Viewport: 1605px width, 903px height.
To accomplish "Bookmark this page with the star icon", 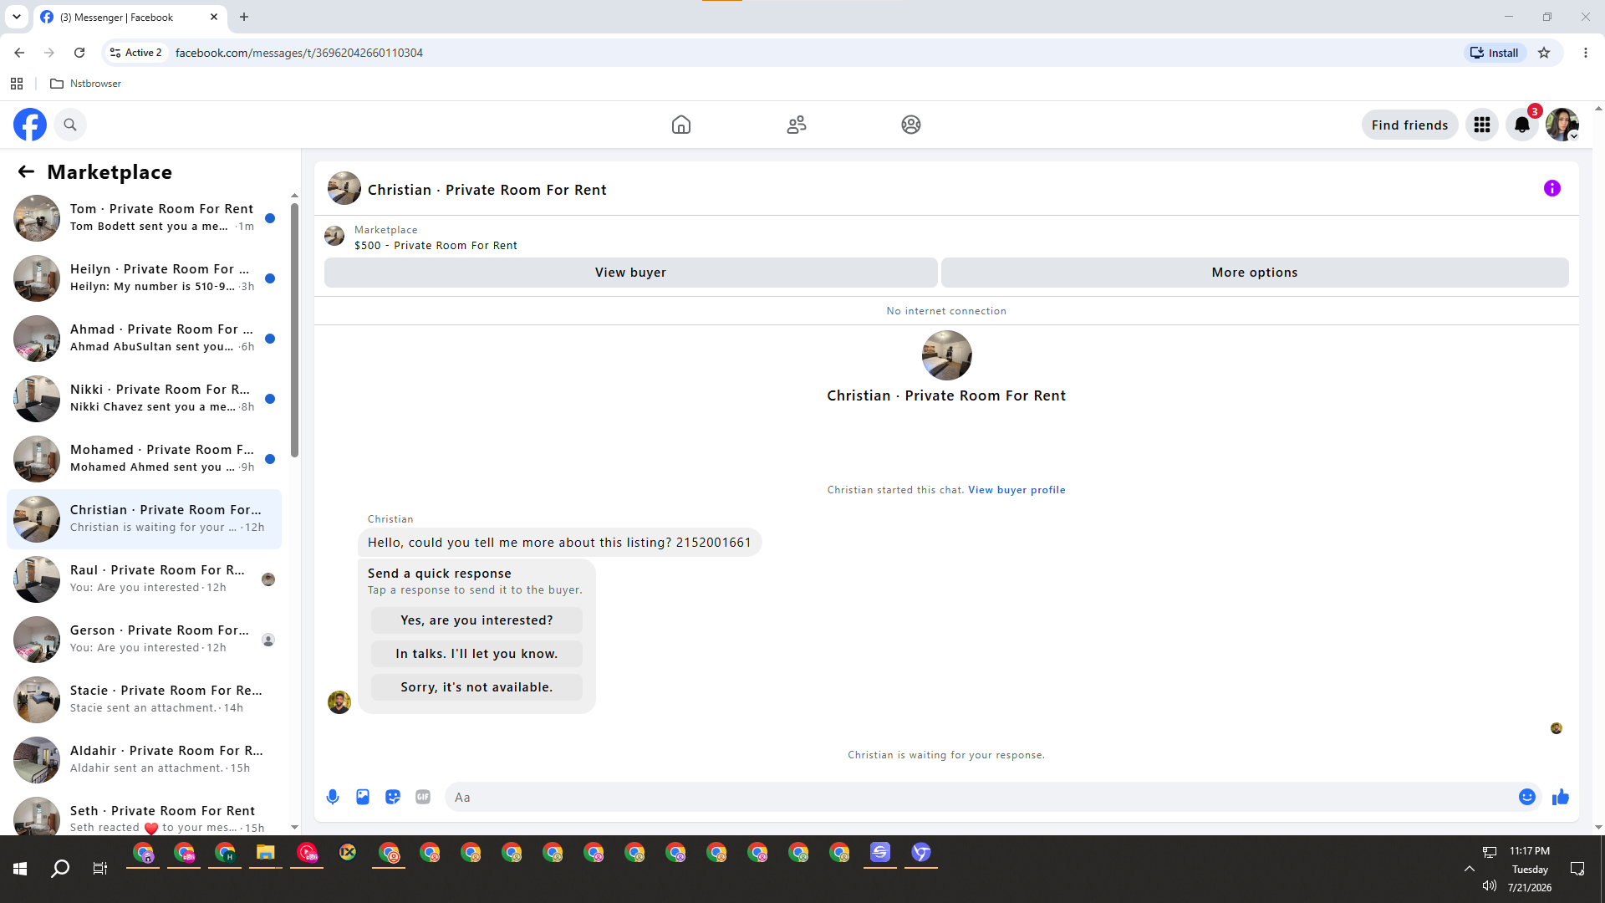I will 1544,53.
